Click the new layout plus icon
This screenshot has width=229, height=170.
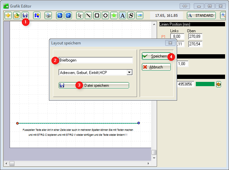click(x=8, y=15)
